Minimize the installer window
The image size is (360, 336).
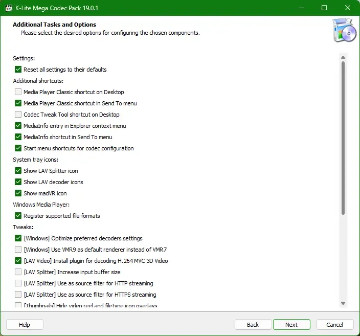[x=301, y=8]
